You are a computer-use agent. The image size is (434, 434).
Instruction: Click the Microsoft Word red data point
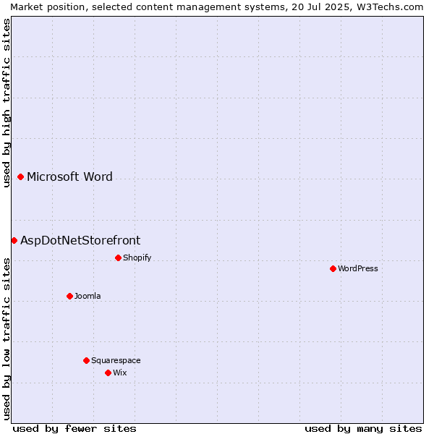(x=20, y=177)
